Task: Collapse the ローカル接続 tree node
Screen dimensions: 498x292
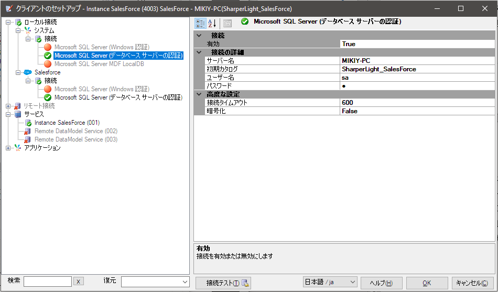Action: point(8,22)
